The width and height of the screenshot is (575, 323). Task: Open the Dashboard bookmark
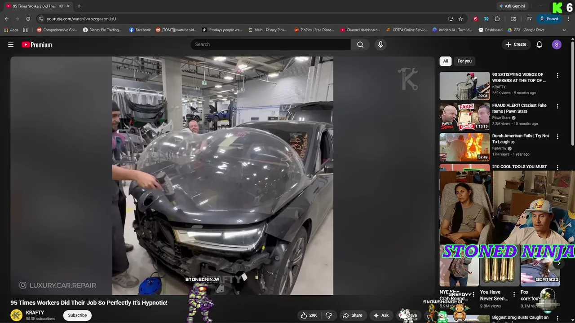491,30
